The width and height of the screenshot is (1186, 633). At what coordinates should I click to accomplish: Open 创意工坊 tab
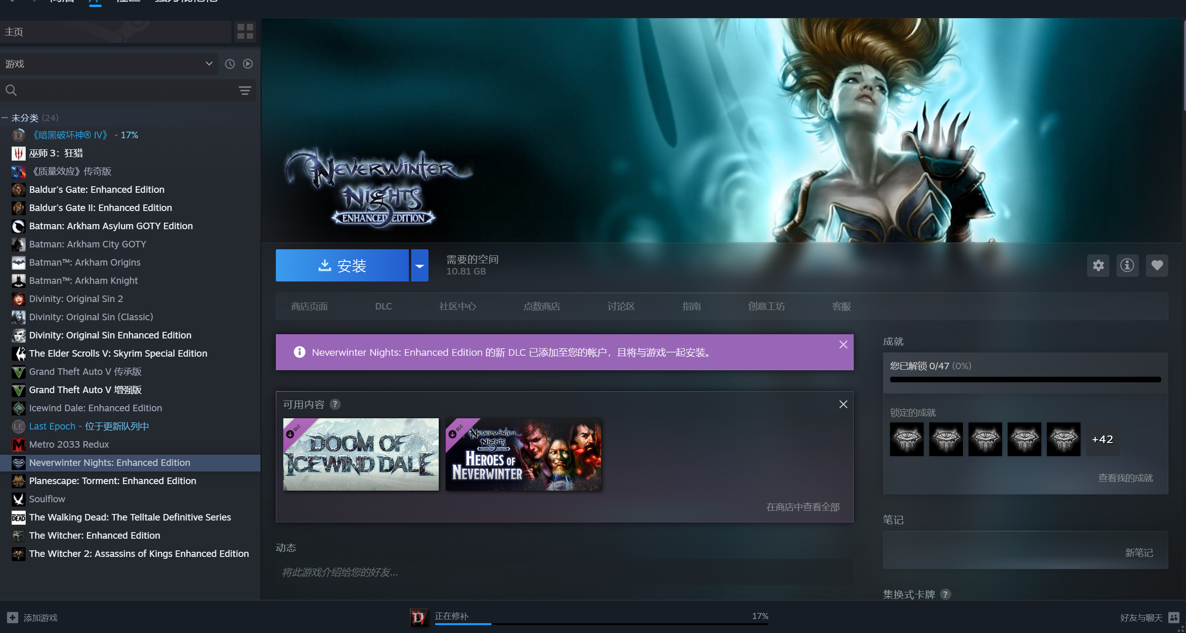pyautogui.click(x=766, y=307)
